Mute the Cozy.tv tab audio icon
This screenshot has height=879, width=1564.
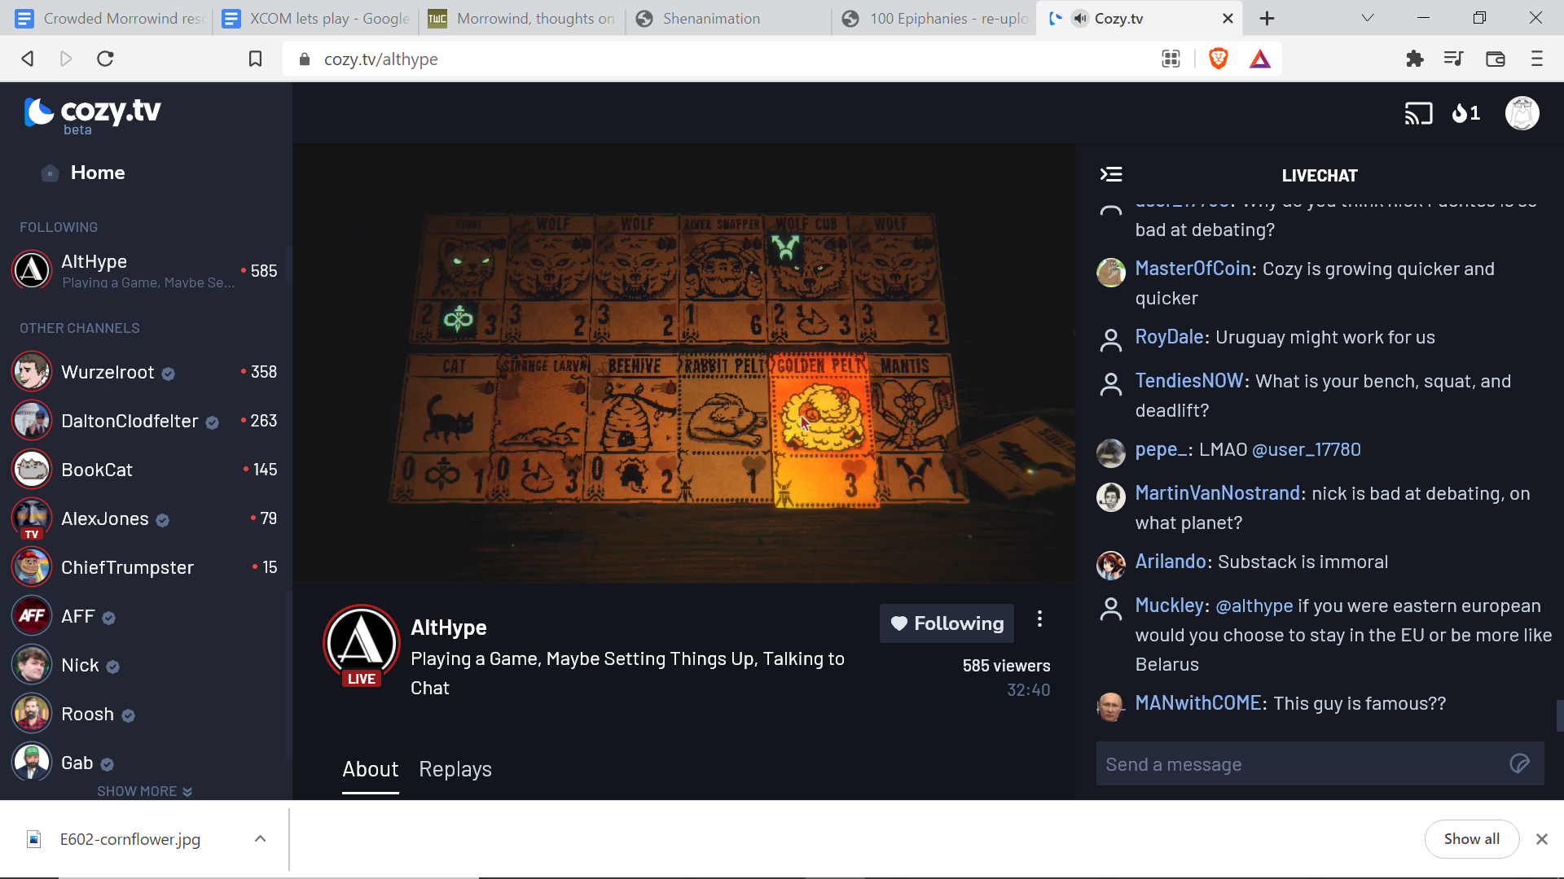[1080, 18]
